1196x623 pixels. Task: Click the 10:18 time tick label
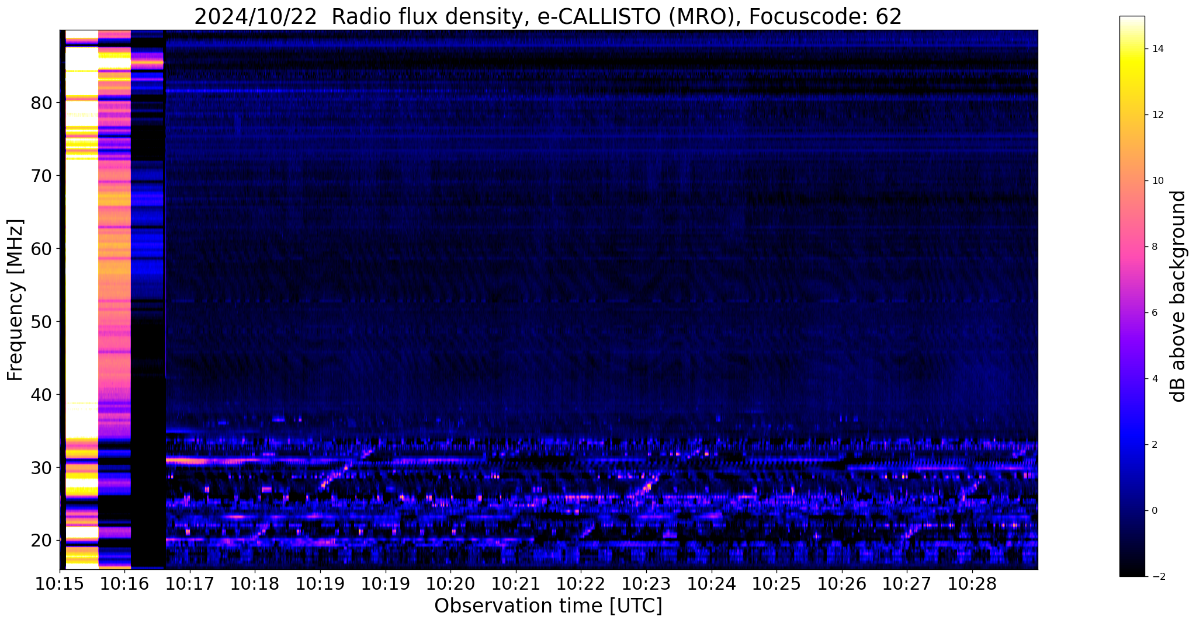255,584
